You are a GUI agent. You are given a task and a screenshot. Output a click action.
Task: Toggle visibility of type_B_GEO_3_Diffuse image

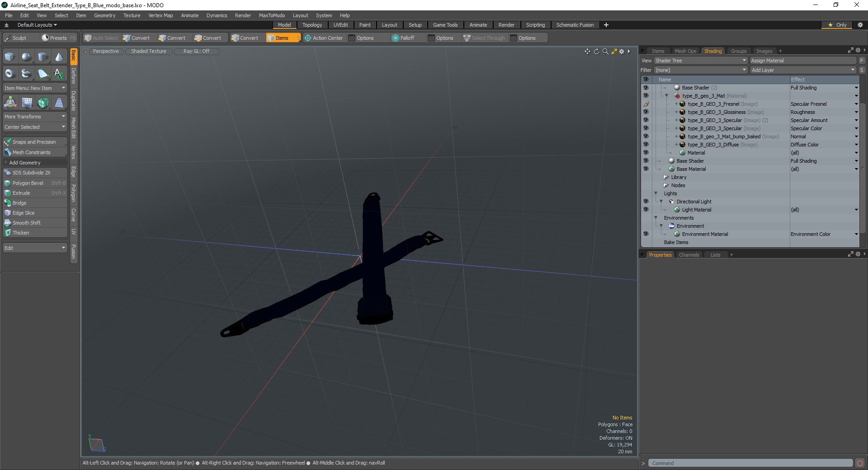click(646, 145)
